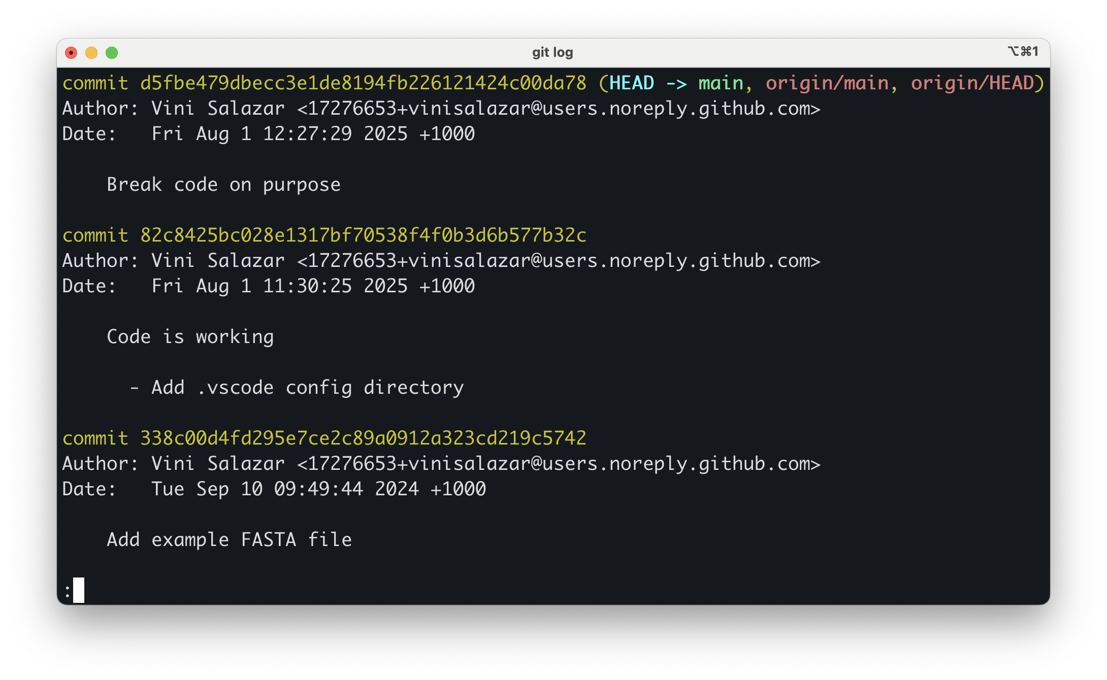Click the pager prompt cursor block
The image size is (1107, 680).
click(78, 590)
